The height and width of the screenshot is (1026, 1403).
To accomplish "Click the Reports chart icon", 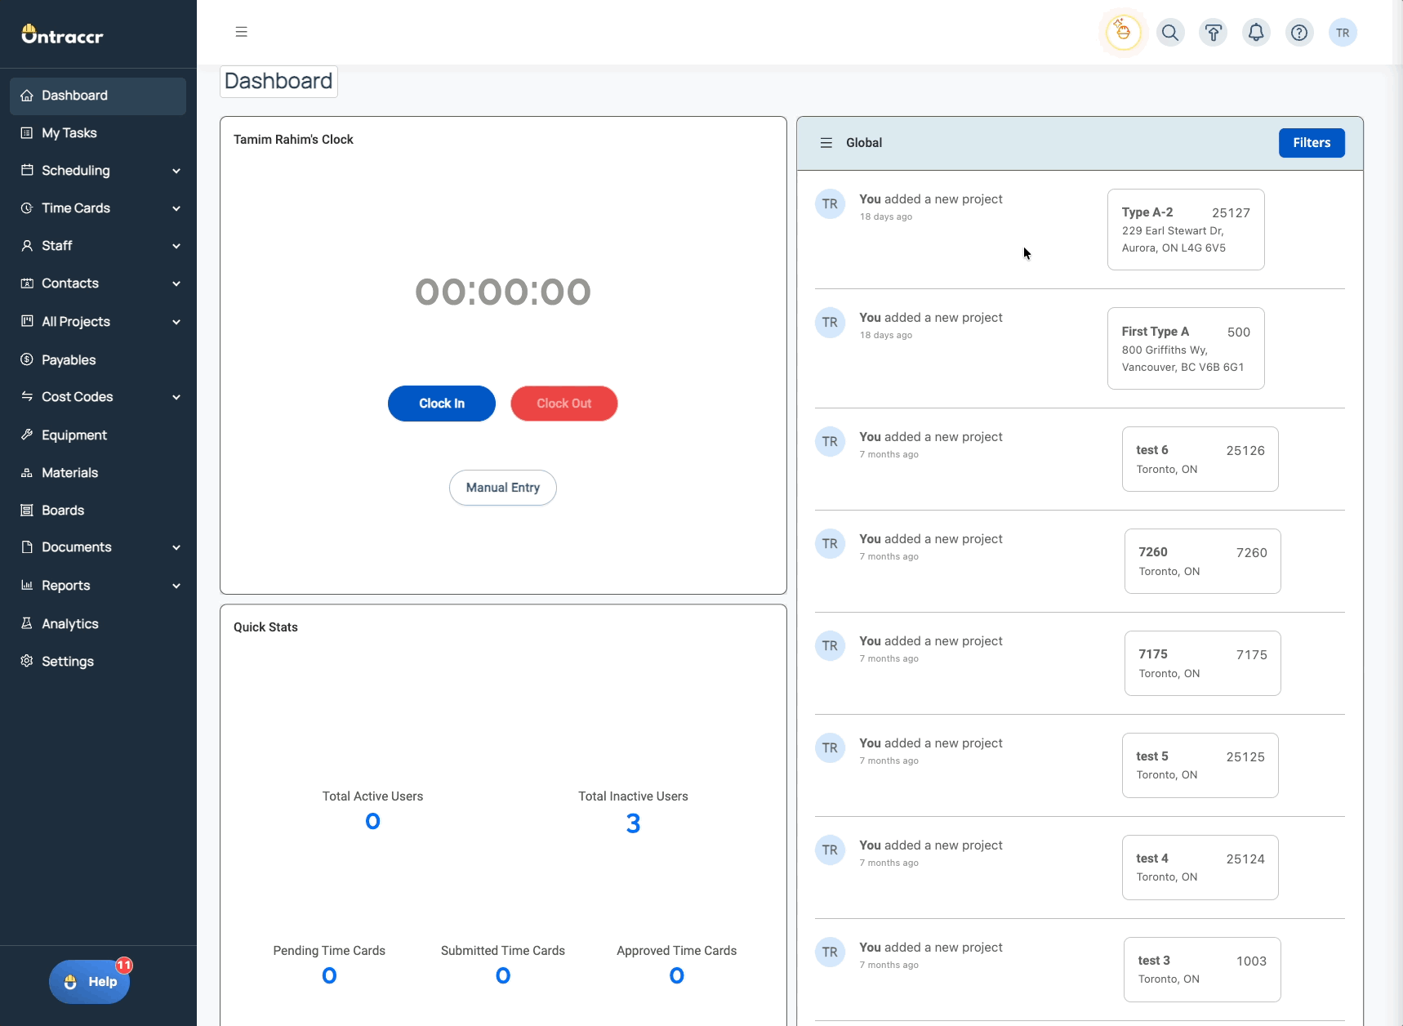I will pos(27,585).
